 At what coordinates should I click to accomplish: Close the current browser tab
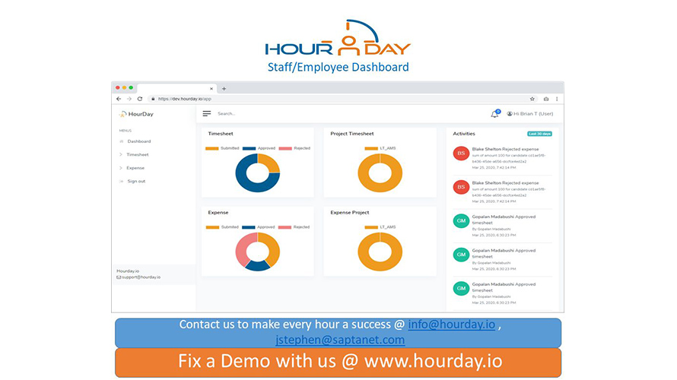pyautogui.click(x=211, y=88)
